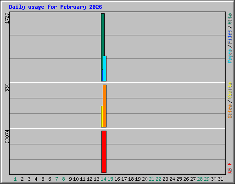235x184 pixels.
Task: Click the 330 axis maximum value
Action: (x=7, y=87)
